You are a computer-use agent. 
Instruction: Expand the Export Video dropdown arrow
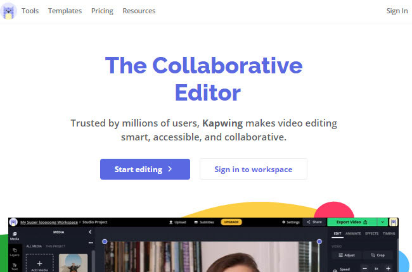coord(383,222)
